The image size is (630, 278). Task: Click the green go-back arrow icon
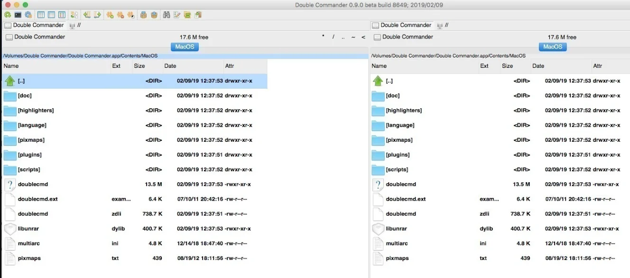pyautogui.click(x=87, y=15)
